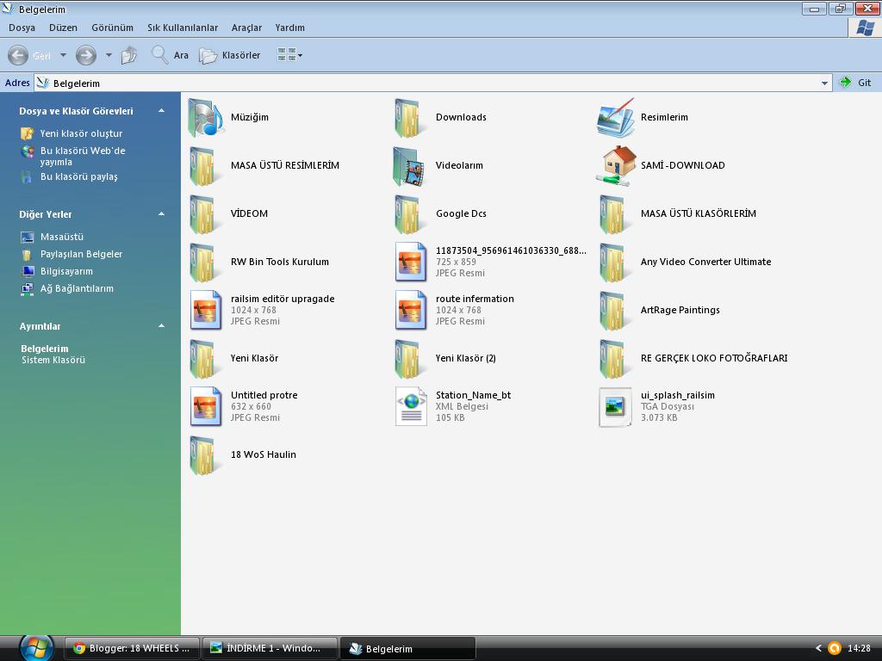Click orange tray notification icon

[835, 648]
